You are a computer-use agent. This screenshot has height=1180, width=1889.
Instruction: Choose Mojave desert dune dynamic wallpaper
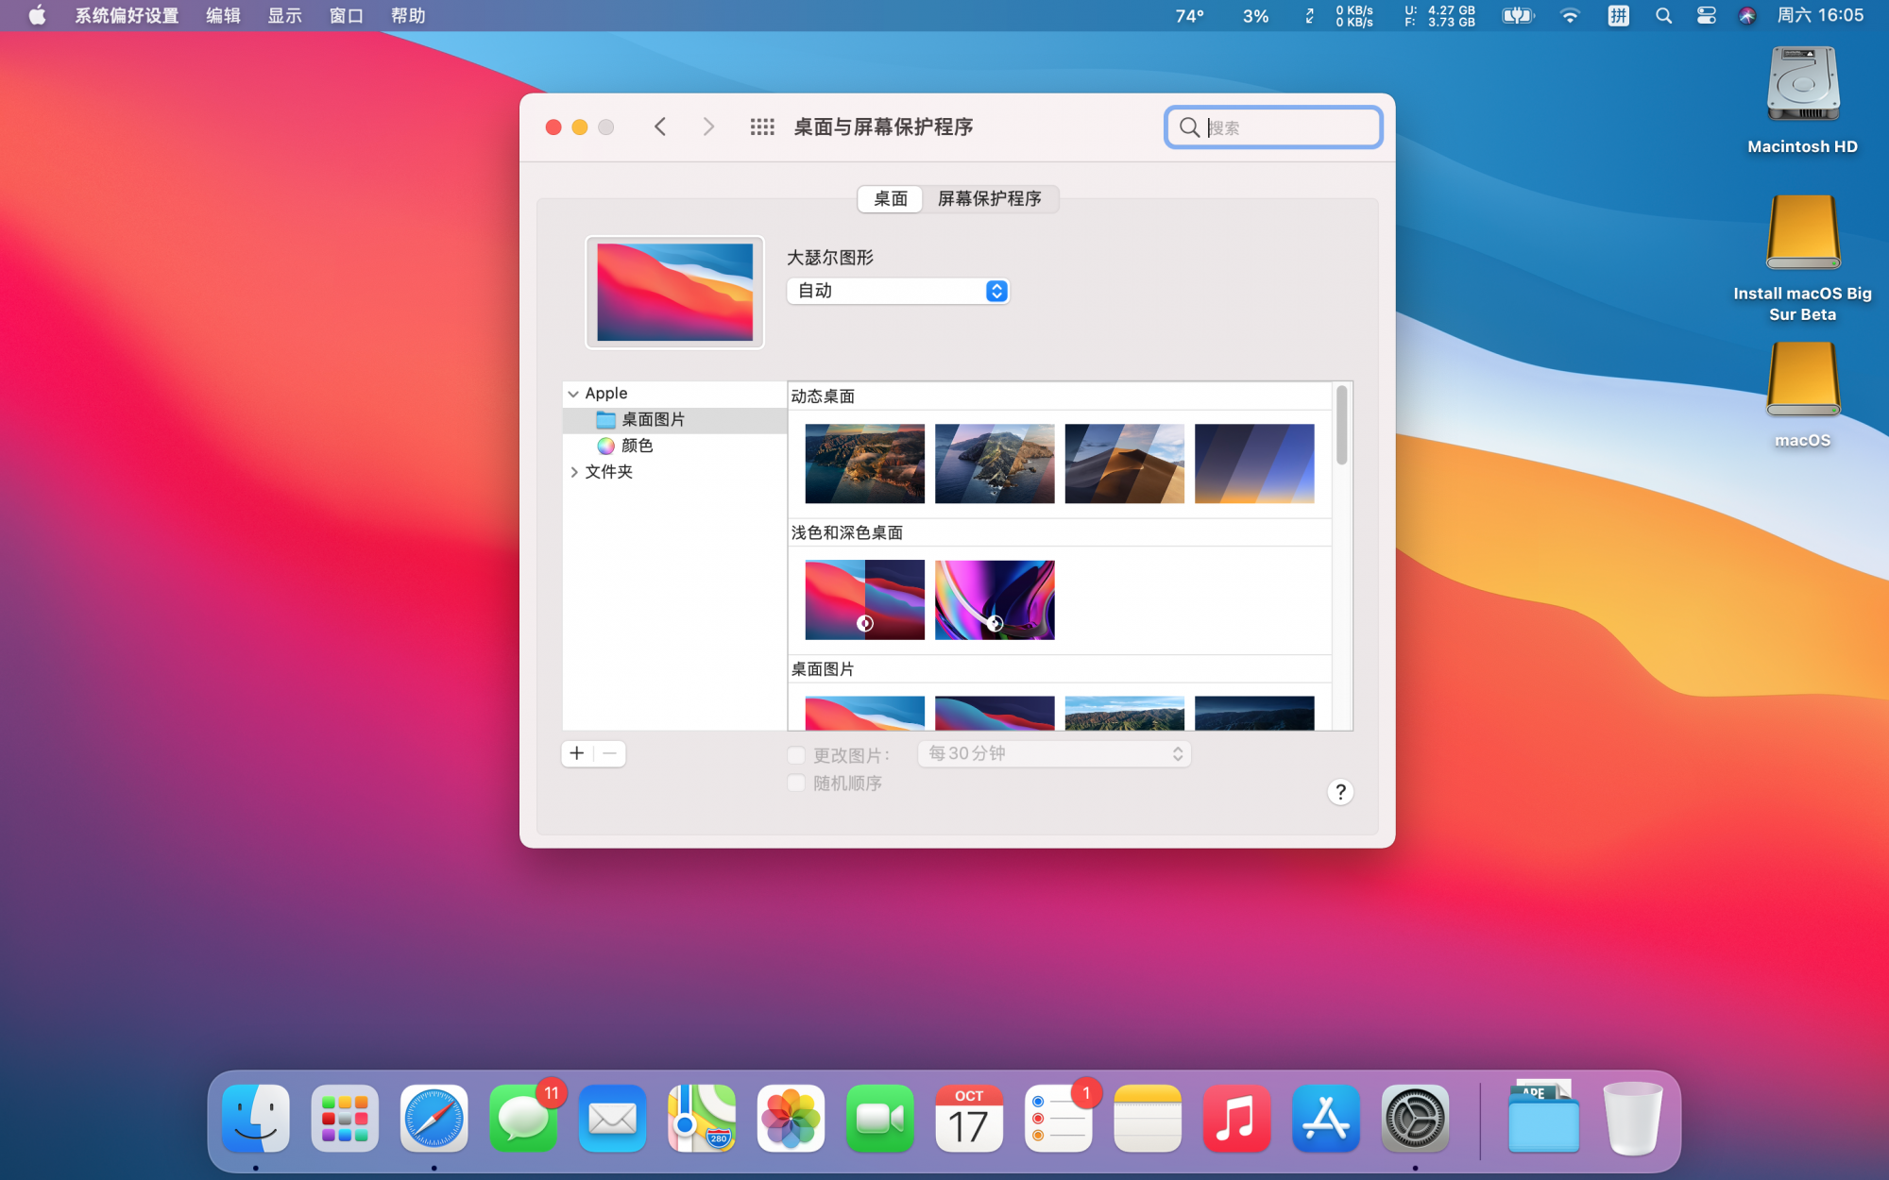1124,464
